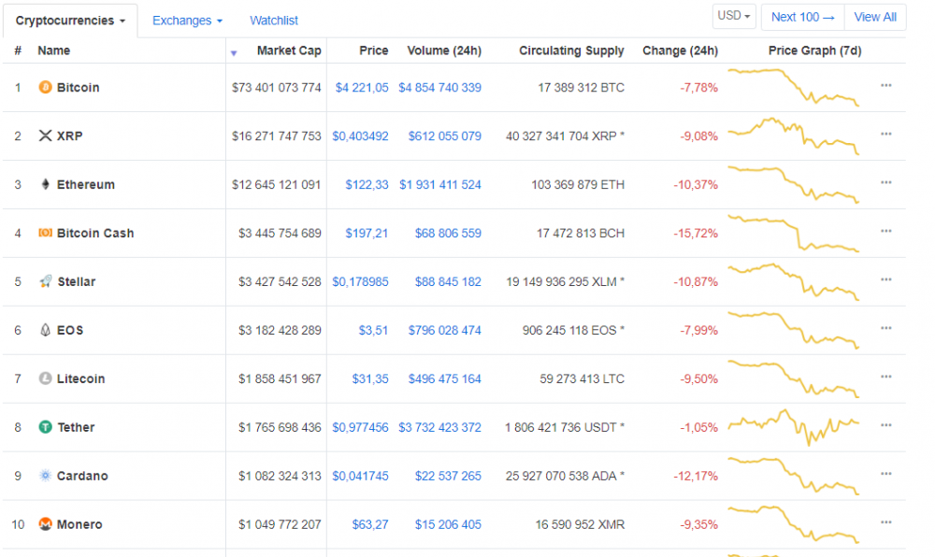Open Tether 7-day price graph
Viewport: 935px width, 557px height.
pyautogui.click(x=794, y=427)
